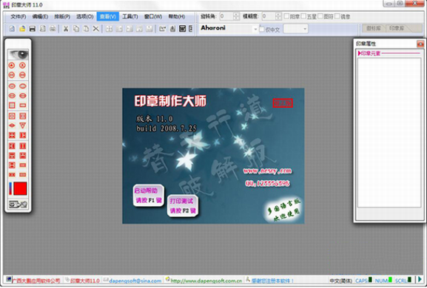Click the scissors cut icon

pyautogui.click(x=66, y=29)
